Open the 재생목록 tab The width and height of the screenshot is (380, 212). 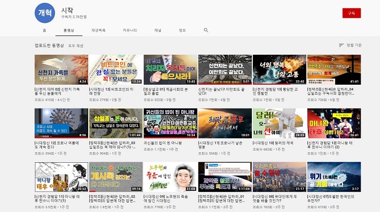coord(98,30)
